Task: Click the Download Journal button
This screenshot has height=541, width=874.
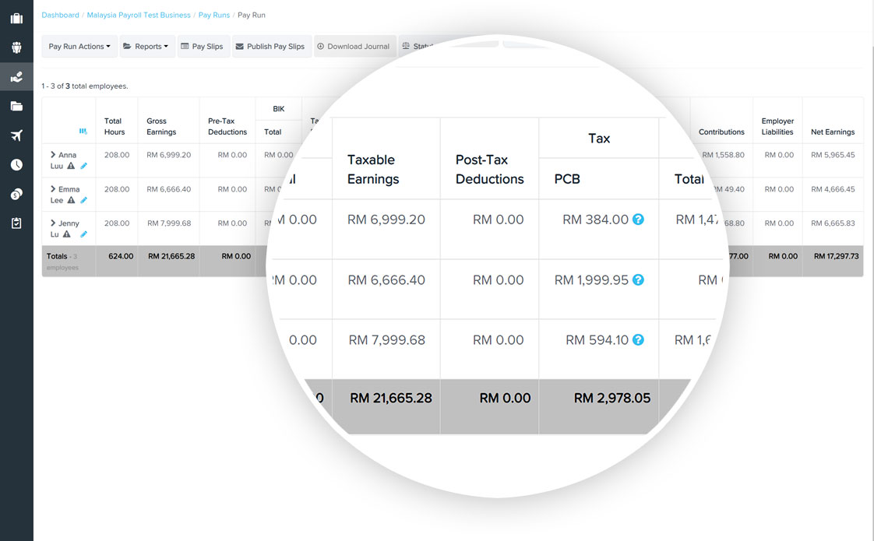Action: point(354,46)
